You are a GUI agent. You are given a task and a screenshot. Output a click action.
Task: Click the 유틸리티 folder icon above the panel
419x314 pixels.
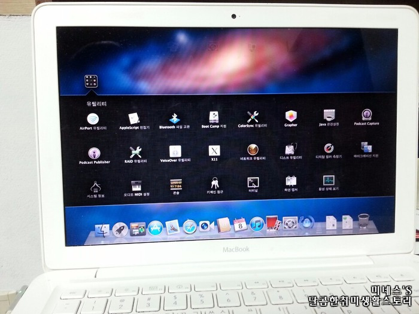click(x=91, y=81)
